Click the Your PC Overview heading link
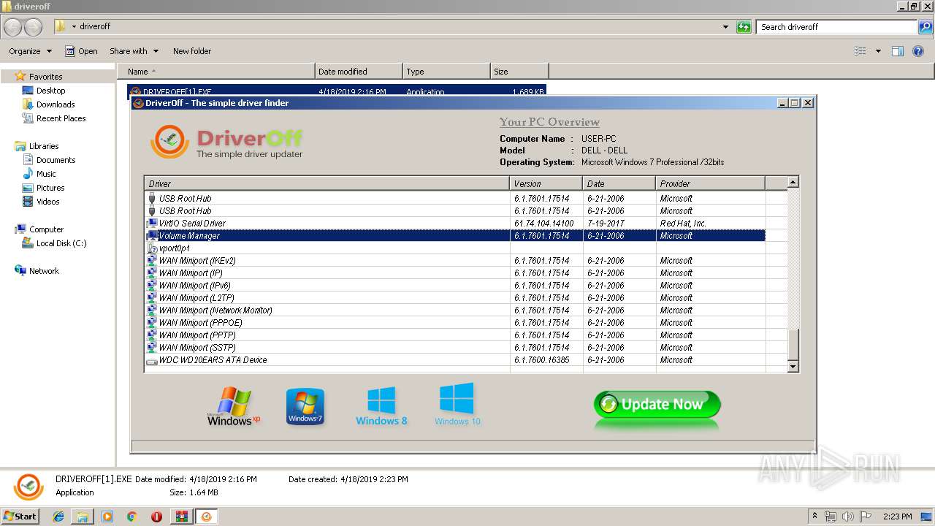The width and height of the screenshot is (935, 526). 549,122
